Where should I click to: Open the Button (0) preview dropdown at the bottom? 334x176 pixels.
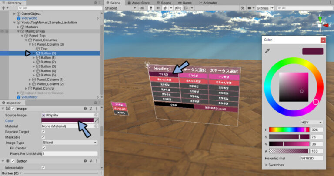[11, 173]
